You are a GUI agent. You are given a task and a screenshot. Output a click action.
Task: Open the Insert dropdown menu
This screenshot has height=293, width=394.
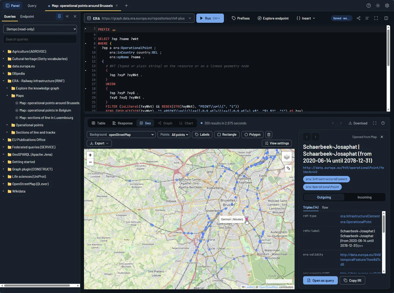tap(306, 18)
